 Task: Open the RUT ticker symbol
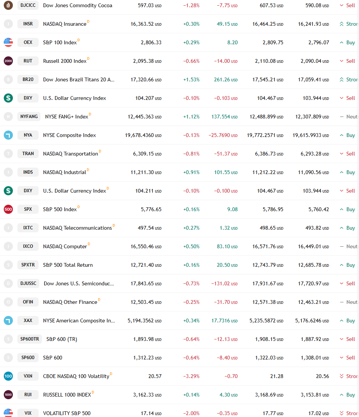tap(28, 61)
